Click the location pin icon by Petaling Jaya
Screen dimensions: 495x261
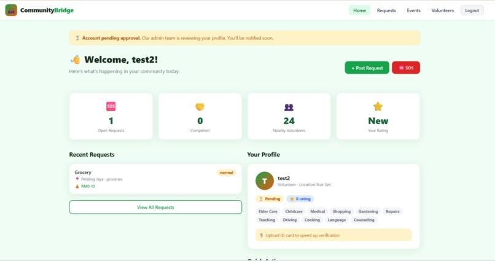77,179
